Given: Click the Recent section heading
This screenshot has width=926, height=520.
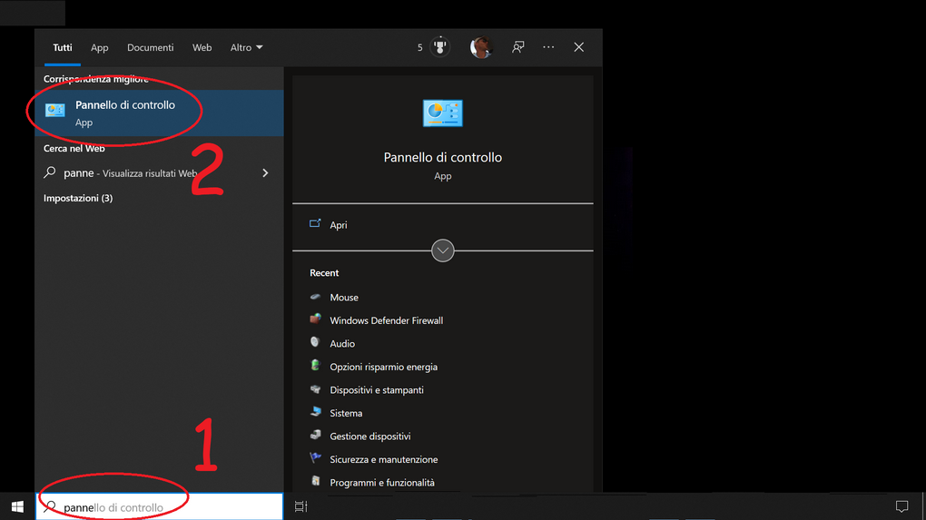Looking at the screenshot, I should 324,272.
